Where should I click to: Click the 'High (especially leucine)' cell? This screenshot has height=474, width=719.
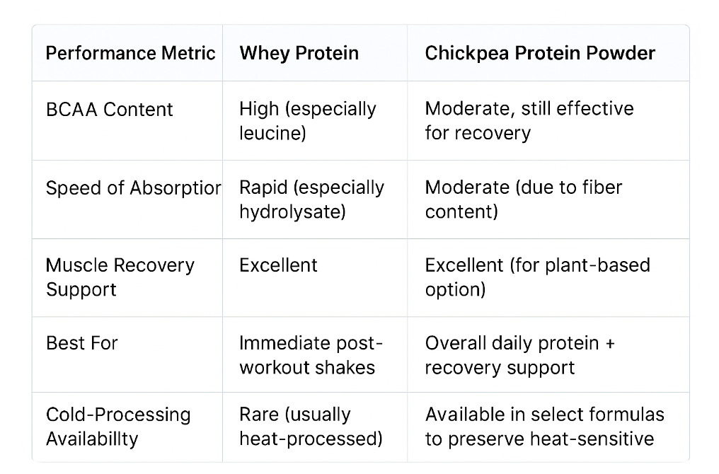pos(307,121)
